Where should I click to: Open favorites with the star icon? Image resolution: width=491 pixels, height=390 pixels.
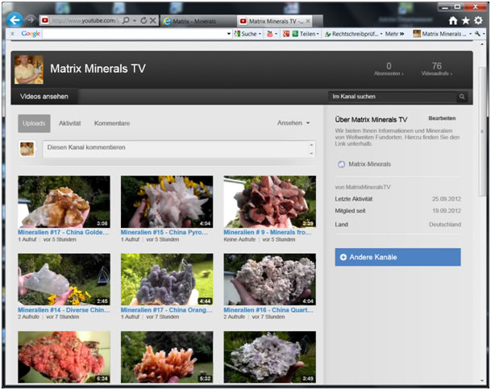[x=465, y=20]
